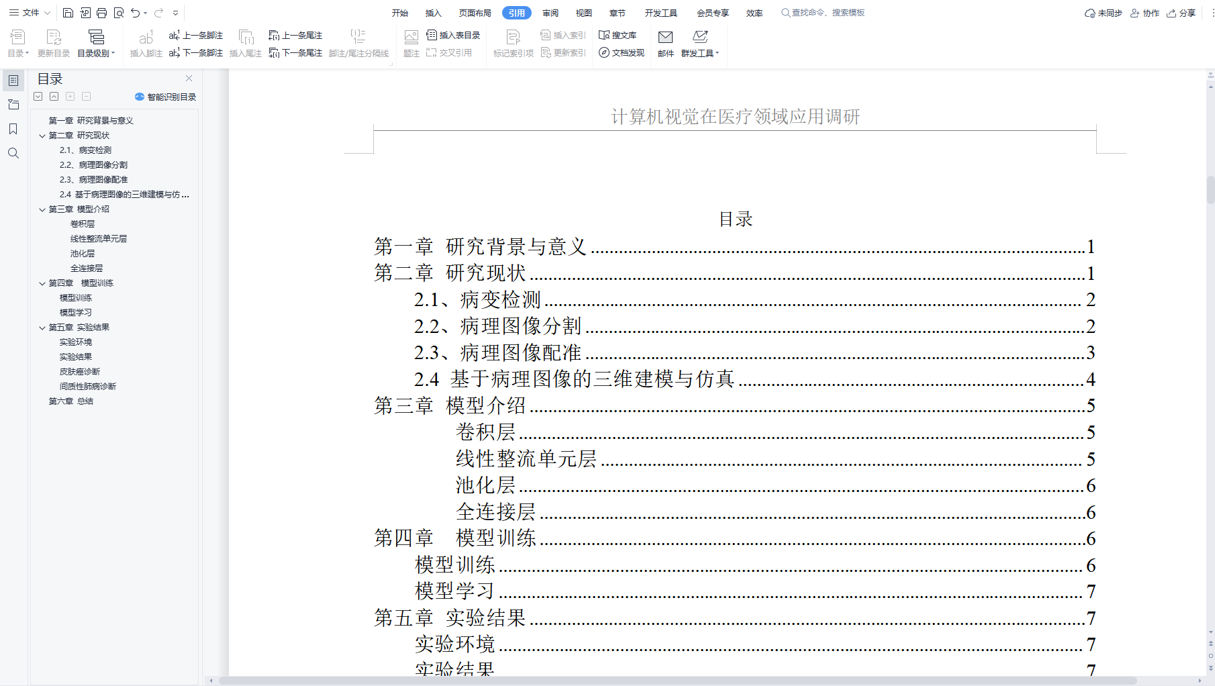Switch to 页面布局 tab

point(475,13)
